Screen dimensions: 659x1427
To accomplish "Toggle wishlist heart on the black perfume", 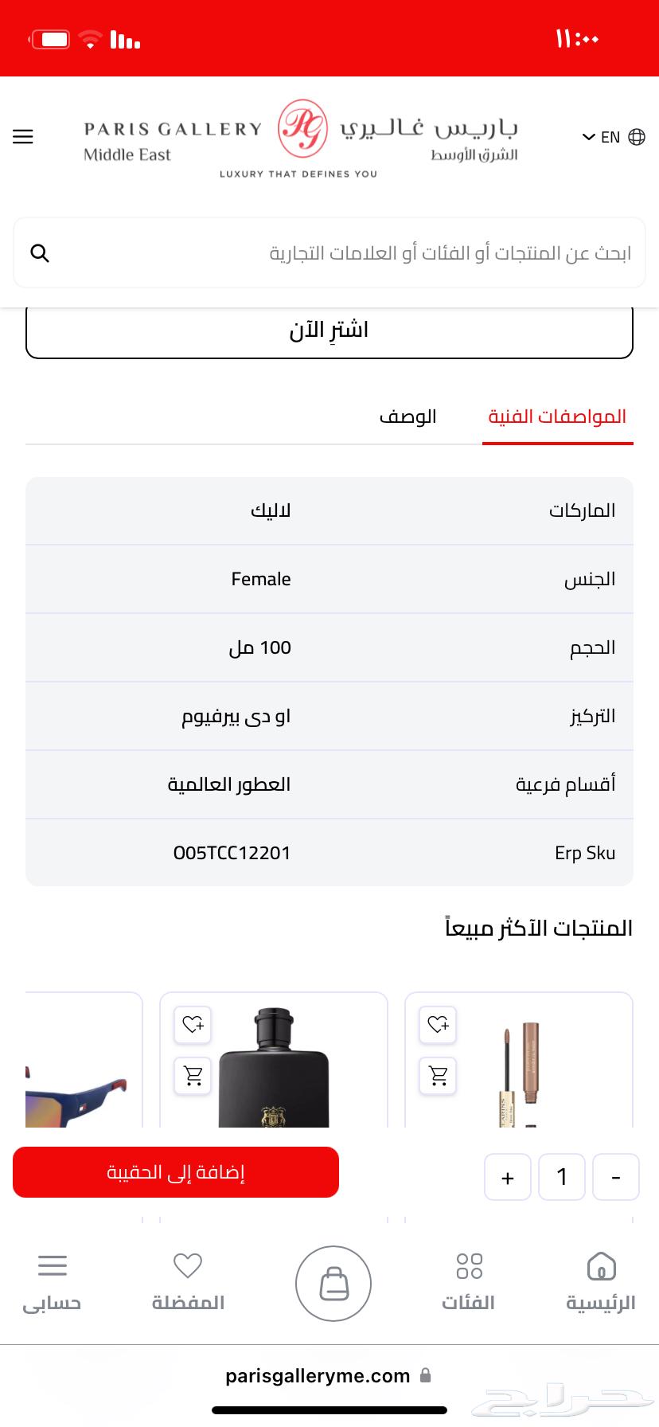I will tap(192, 1025).
